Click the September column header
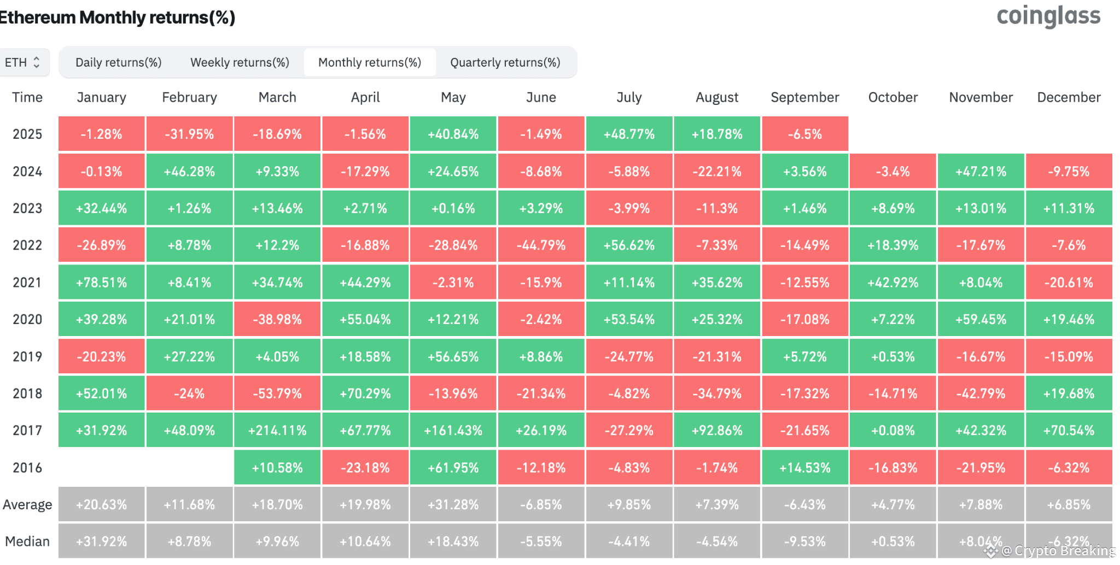This screenshot has height=565, width=1120. [x=805, y=97]
